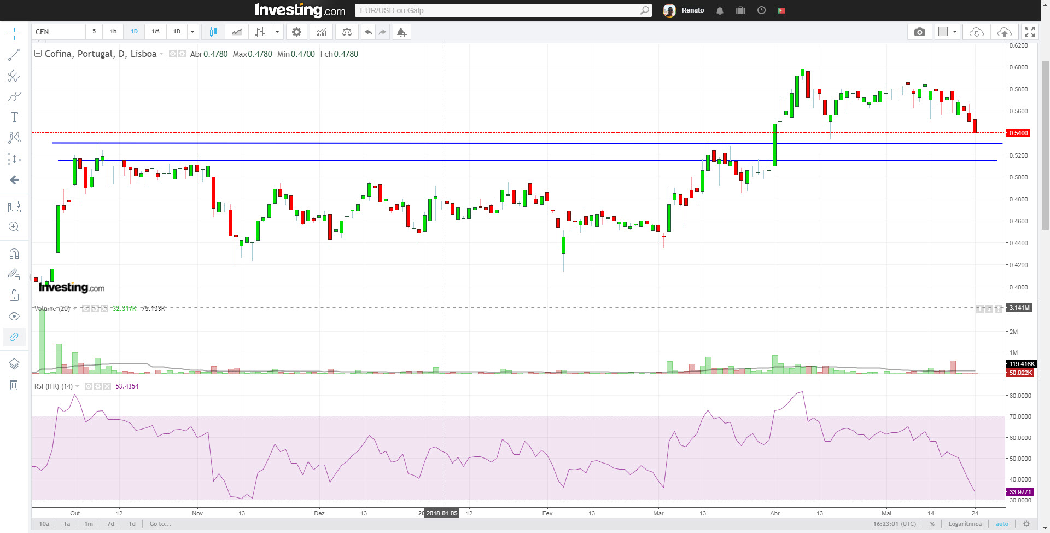Toggle auto scale at bottom right

[x=1002, y=524]
